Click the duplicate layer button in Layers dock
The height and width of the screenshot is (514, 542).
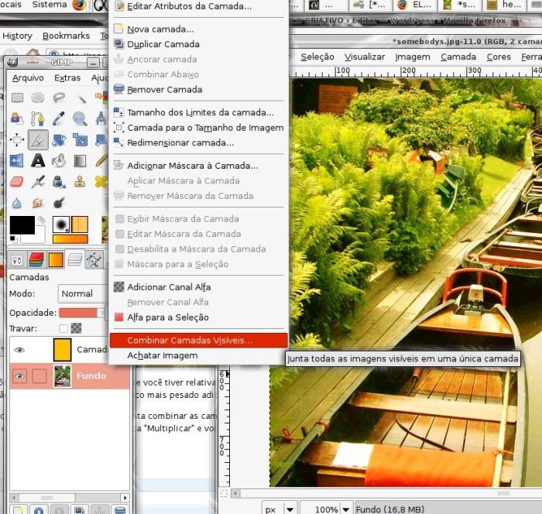[x=80, y=509]
